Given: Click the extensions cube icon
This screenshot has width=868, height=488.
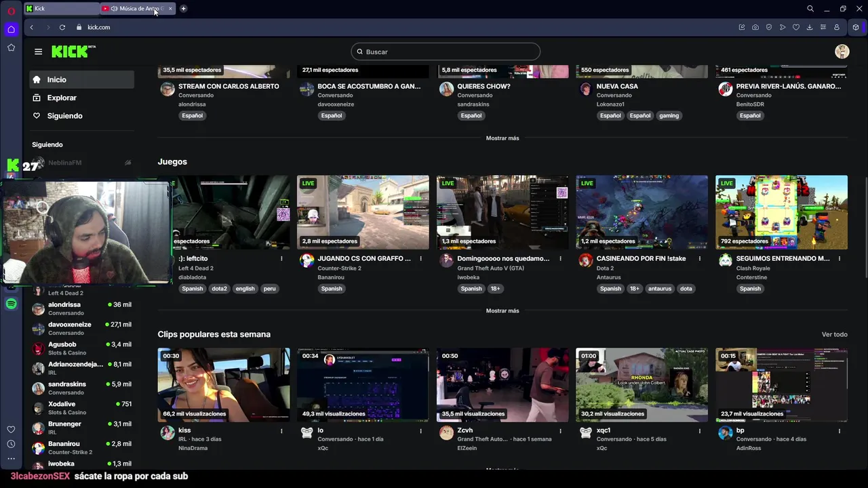Looking at the screenshot, I should pos(856,27).
